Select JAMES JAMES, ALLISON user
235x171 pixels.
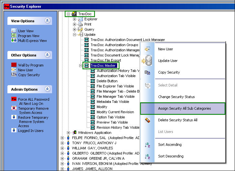click(x=92, y=169)
